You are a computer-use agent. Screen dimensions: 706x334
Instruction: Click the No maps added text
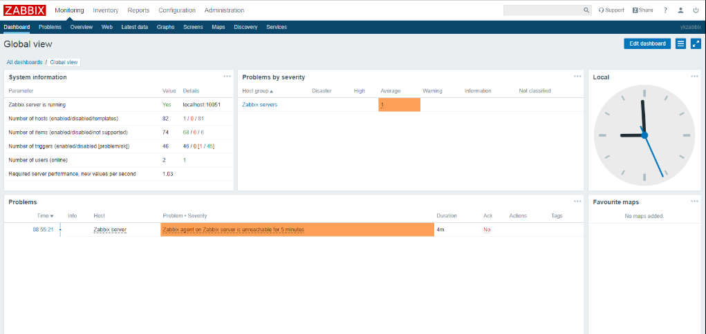[x=644, y=216]
